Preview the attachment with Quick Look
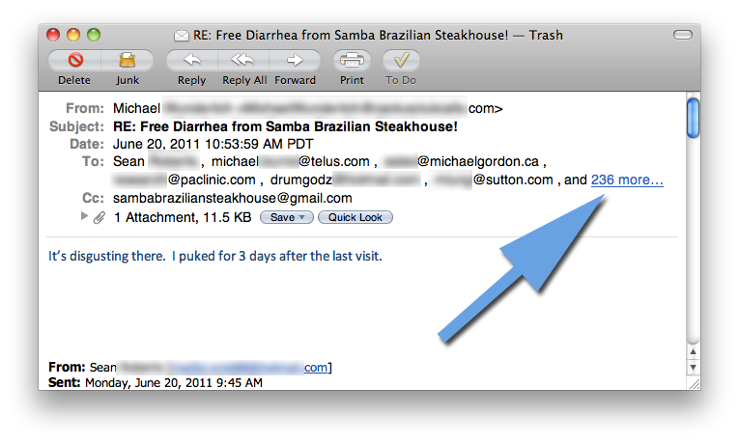 pos(355,217)
